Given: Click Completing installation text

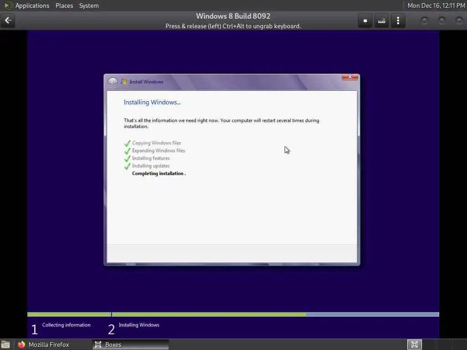Looking at the screenshot, I should click(159, 174).
